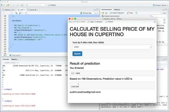Open the New File dropdown arrow

[4, 5]
